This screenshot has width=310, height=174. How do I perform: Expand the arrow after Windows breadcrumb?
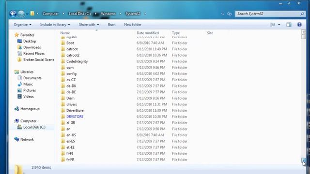(x=120, y=14)
